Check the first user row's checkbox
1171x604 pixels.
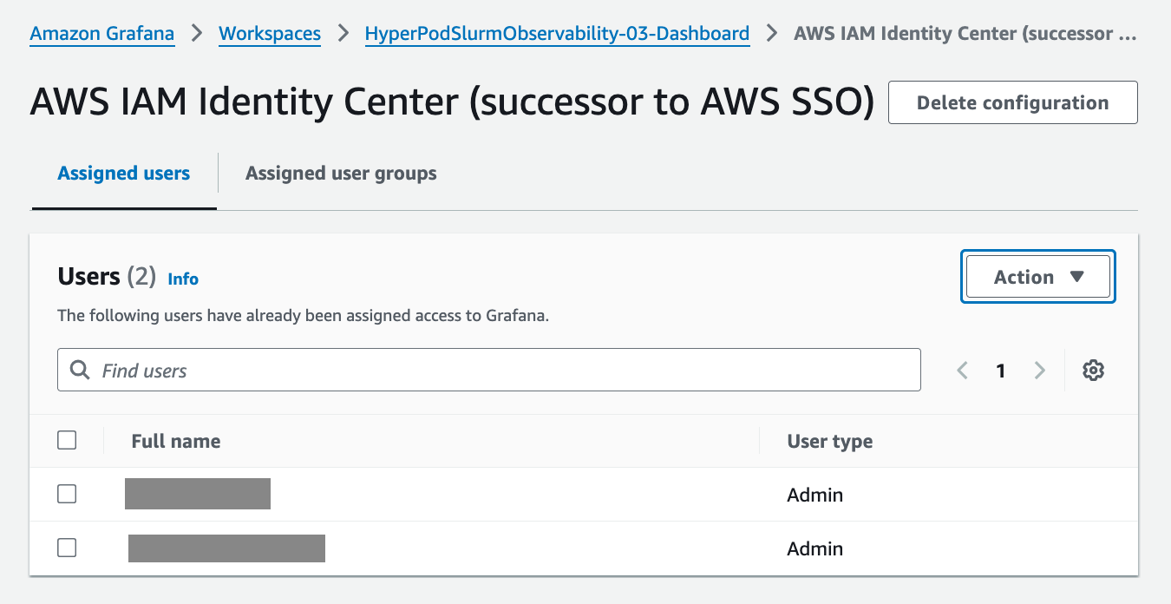click(x=67, y=494)
